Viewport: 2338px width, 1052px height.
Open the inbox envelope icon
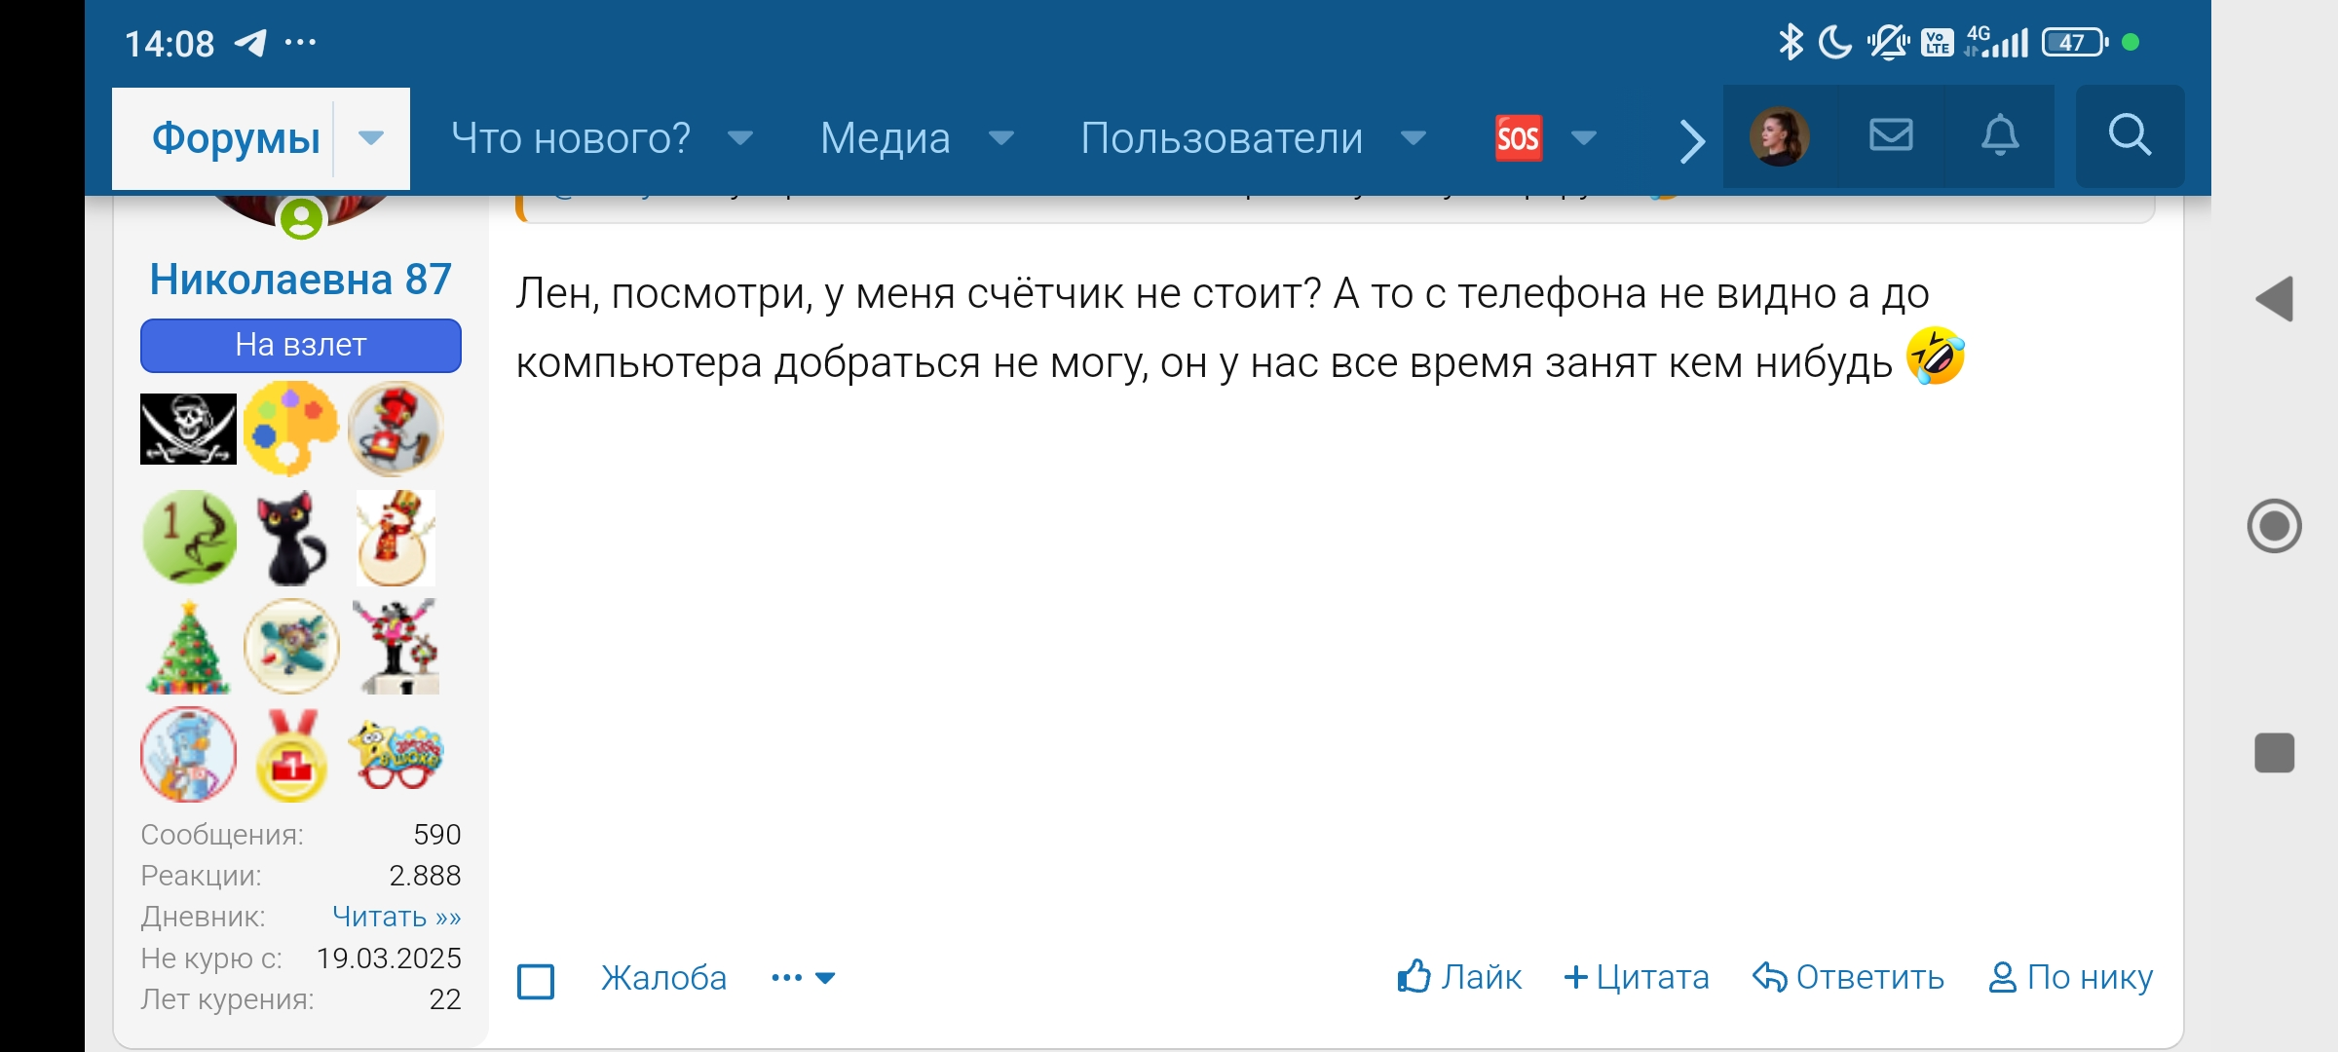(x=1891, y=135)
